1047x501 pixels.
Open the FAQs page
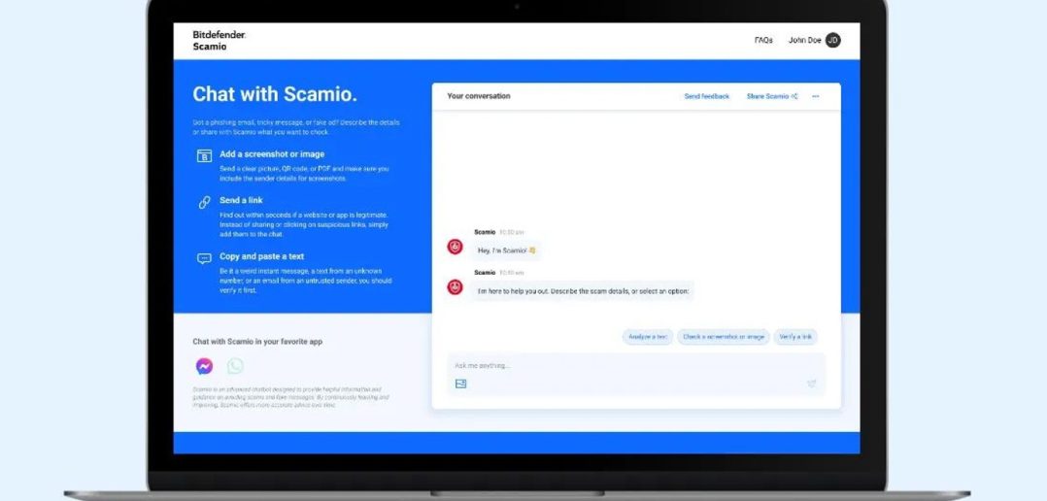[x=763, y=41]
